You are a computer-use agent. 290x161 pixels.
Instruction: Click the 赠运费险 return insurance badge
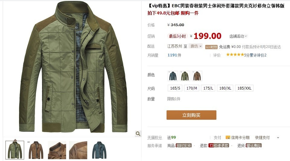tap(254, 146)
